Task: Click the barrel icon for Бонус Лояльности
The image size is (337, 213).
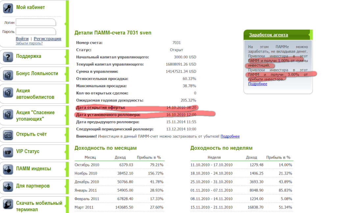Action: coord(8,75)
